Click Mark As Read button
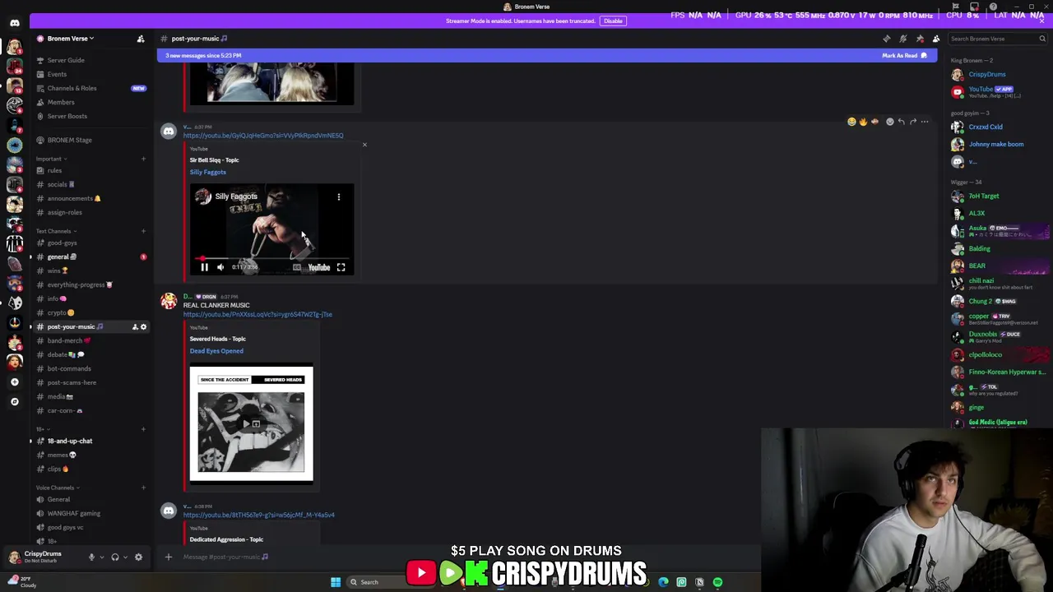Viewport: 1053px width, 592px height. click(x=904, y=56)
